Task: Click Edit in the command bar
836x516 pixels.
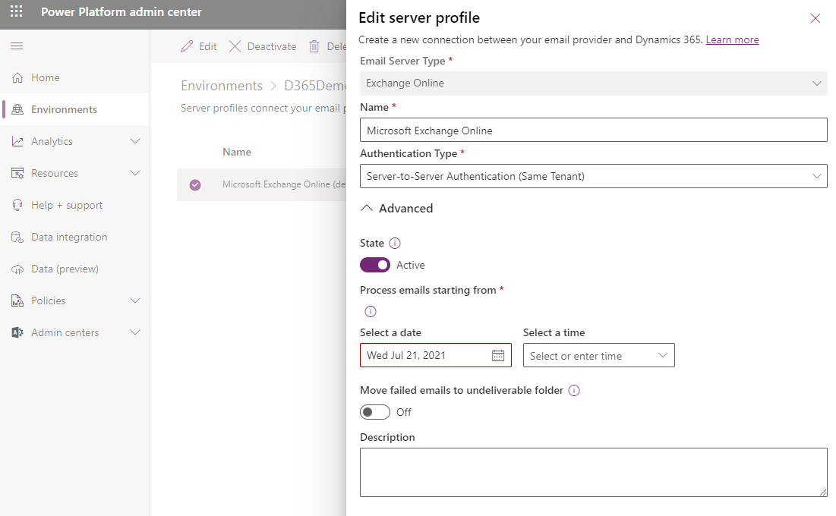Action: pos(199,46)
